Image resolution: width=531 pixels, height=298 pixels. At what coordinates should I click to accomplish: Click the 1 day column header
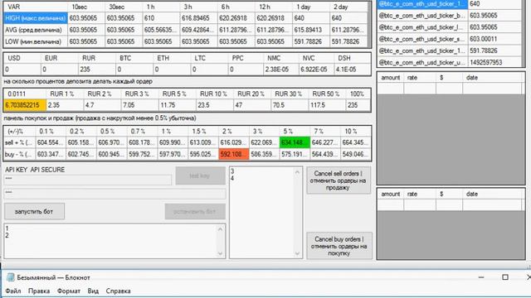tap(311, 7)
